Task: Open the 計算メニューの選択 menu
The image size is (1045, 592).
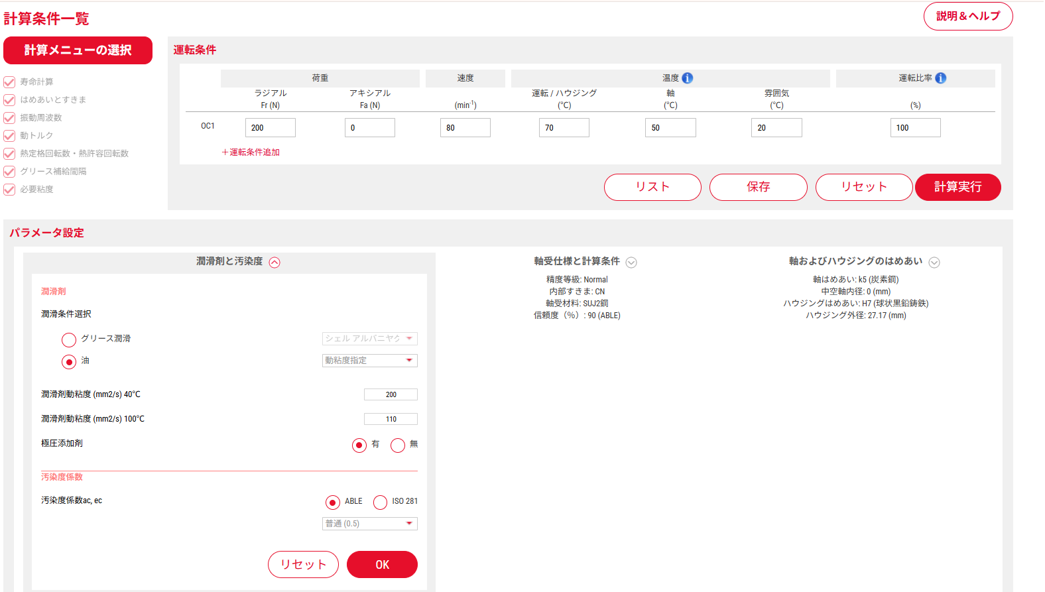Action: pos(78,50)
